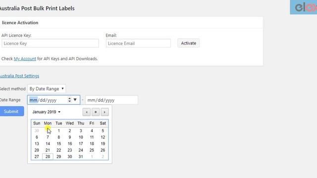
Task: Select the outlined January 28 date
Action: (48, 157)
